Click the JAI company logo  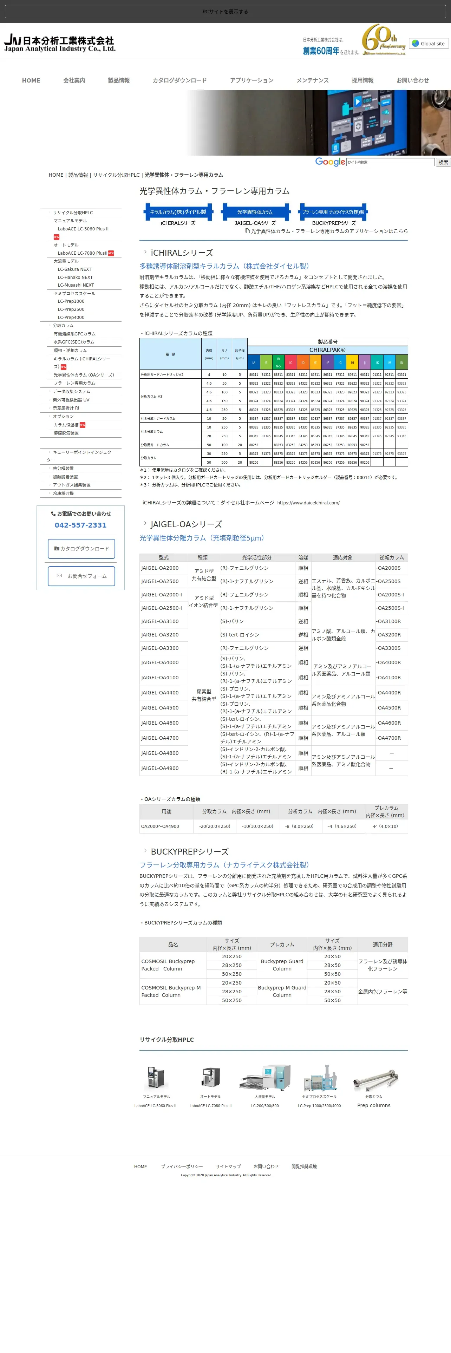click(59, 44)
